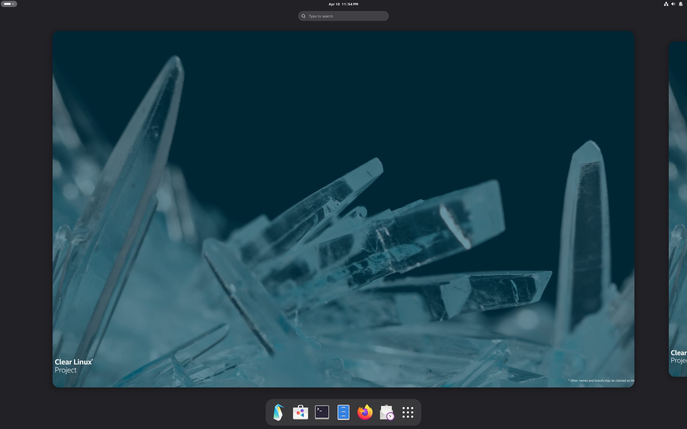
Task: Click the volume speaker icon
Action: [x=673, y=4]
